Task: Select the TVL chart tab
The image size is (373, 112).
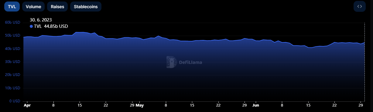Action: tap(12, 6)
